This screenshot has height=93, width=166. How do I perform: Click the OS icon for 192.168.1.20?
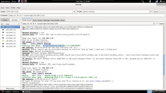[x=3, y=38]
